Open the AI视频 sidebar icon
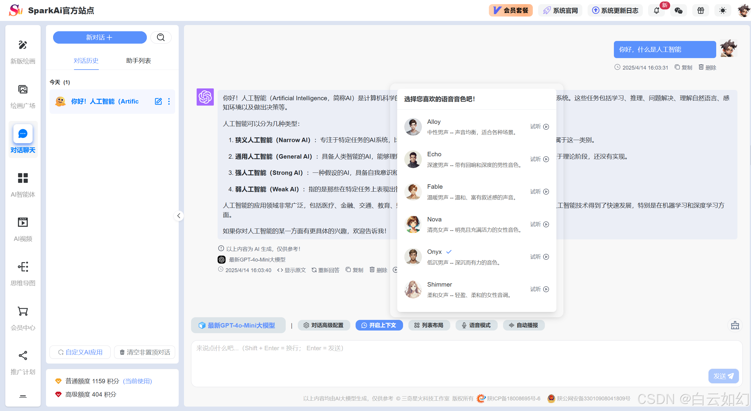 click(x=23, y=222)
